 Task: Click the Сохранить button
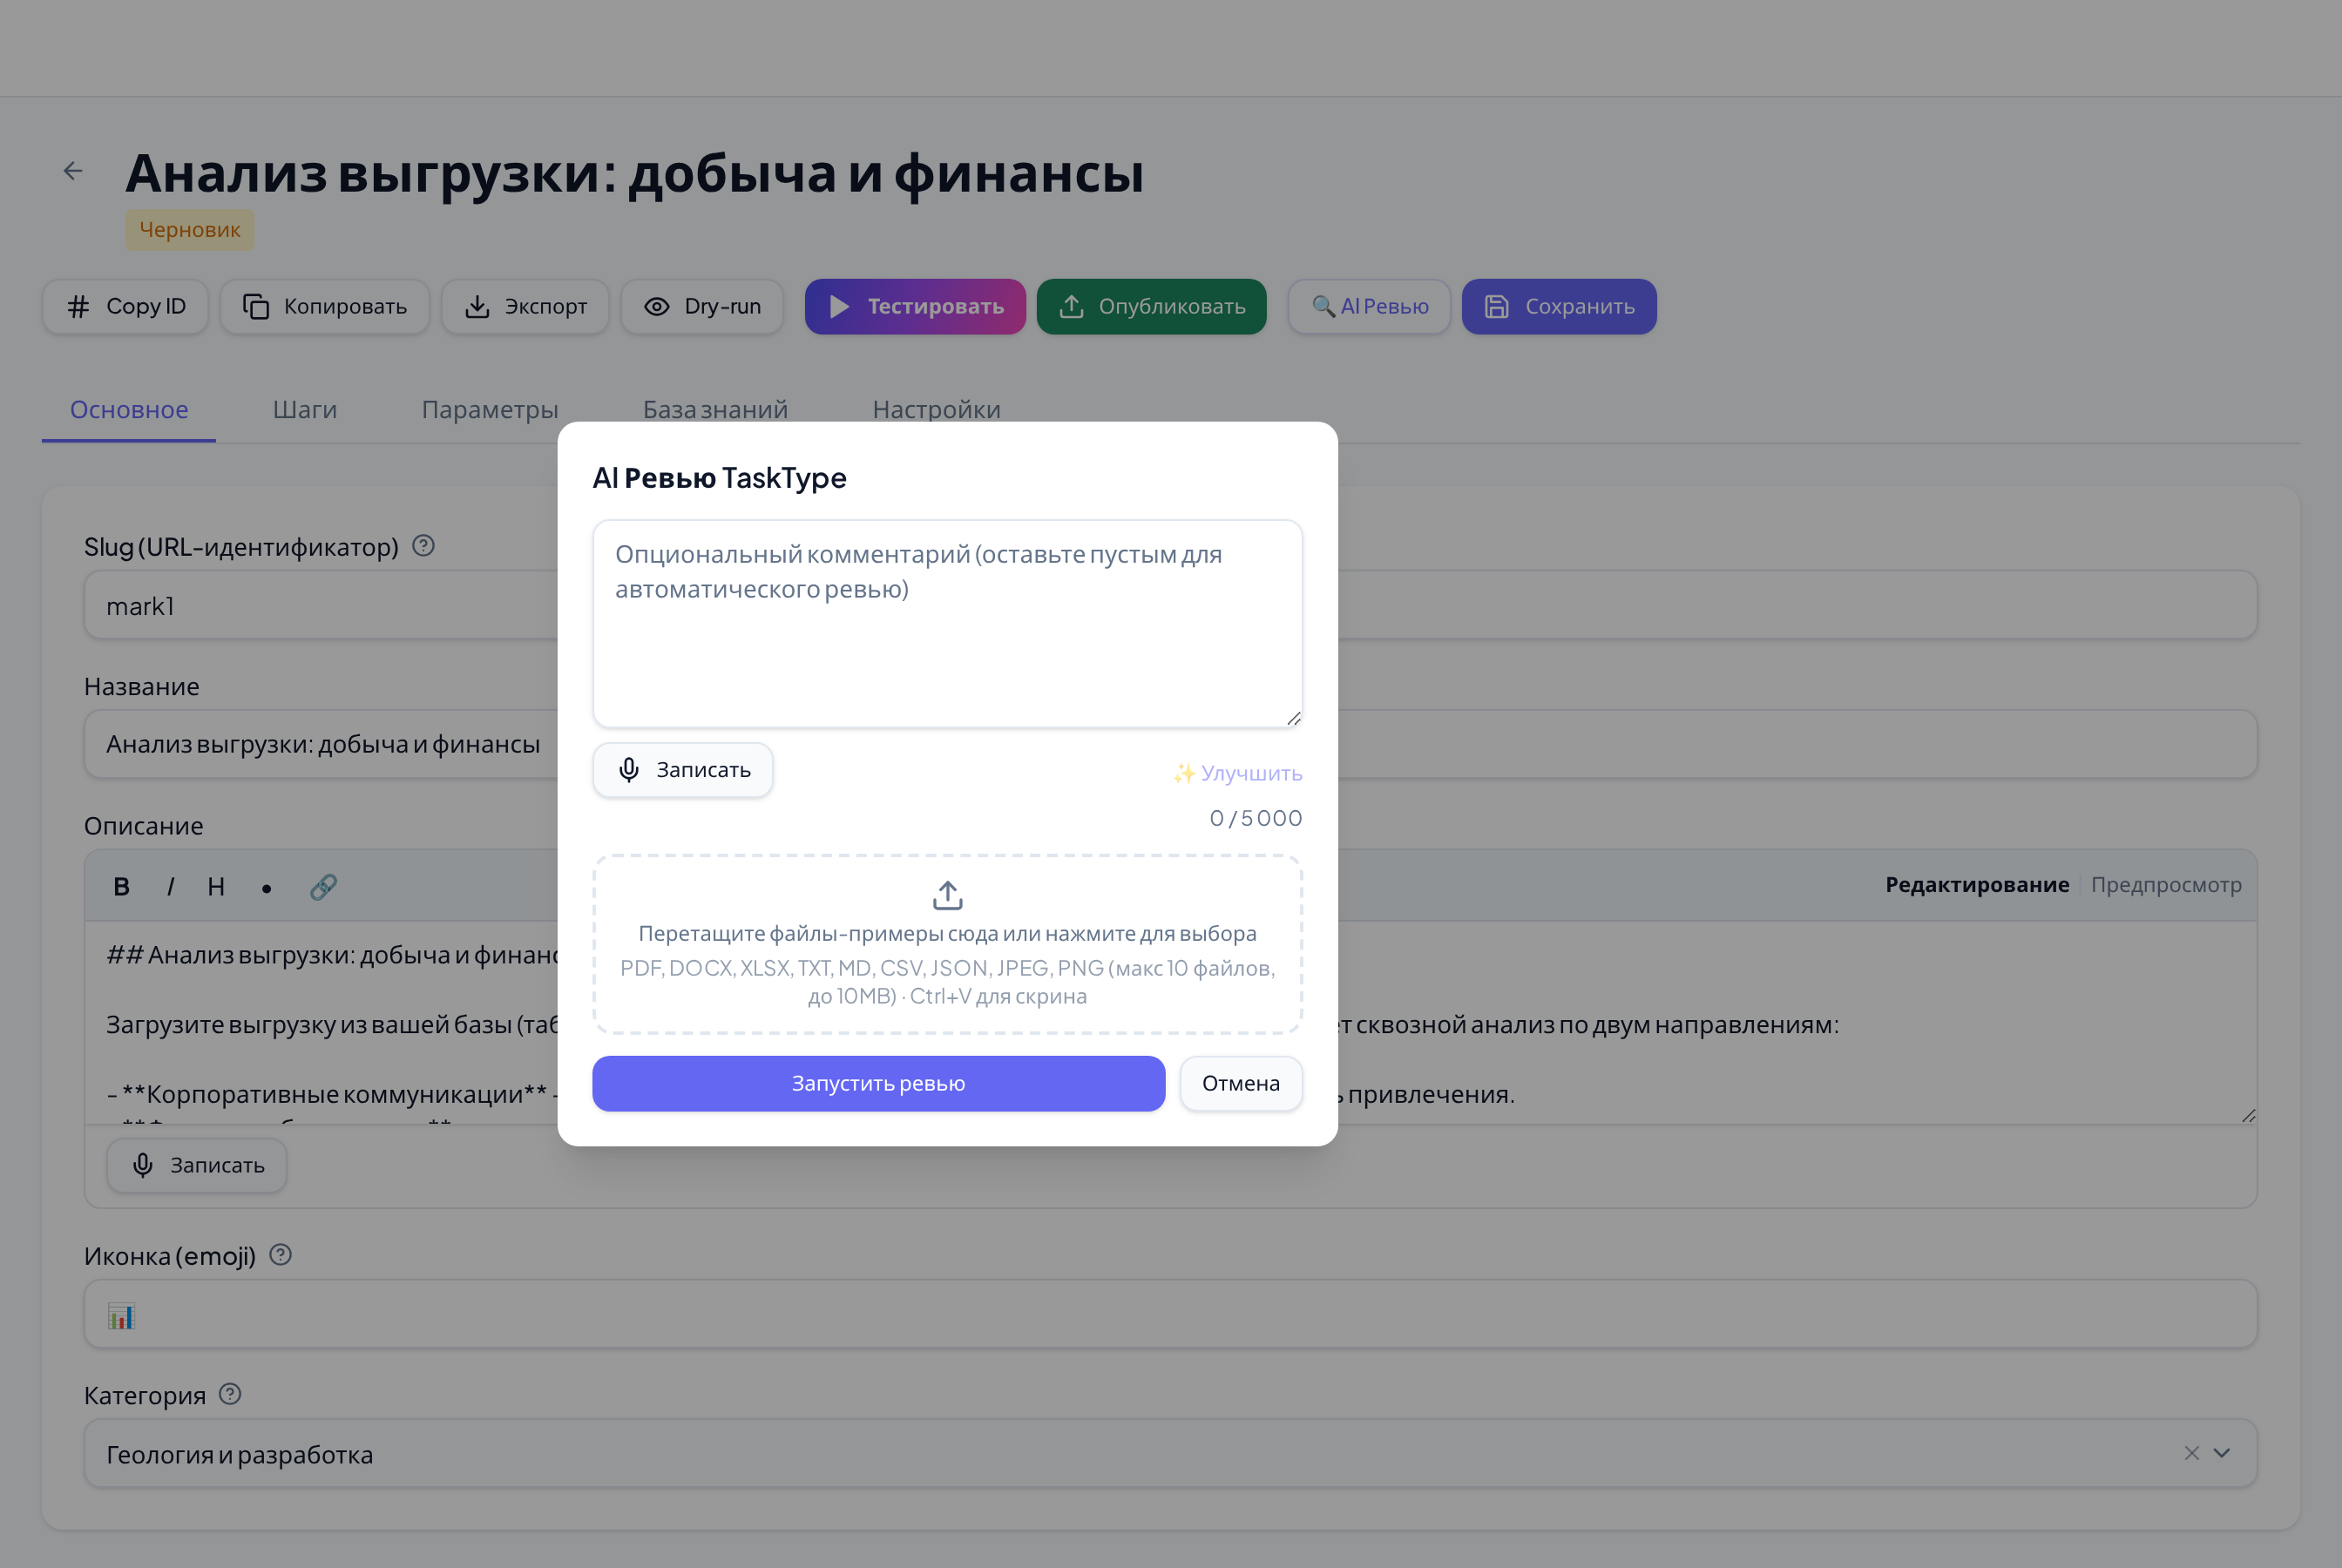coord(1559,306)
